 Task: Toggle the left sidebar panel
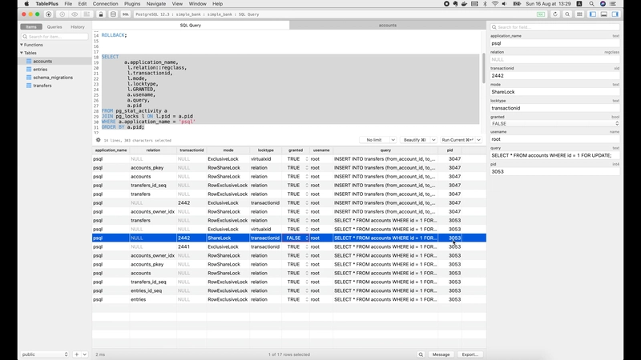593,14
